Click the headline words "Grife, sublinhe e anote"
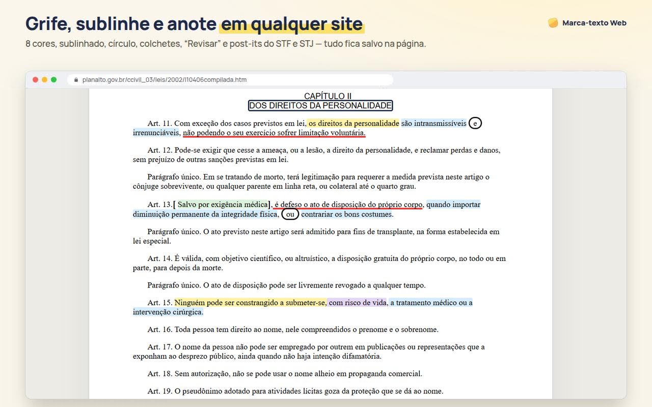Screen dimensions: 652x407 (x=121, y=24)
